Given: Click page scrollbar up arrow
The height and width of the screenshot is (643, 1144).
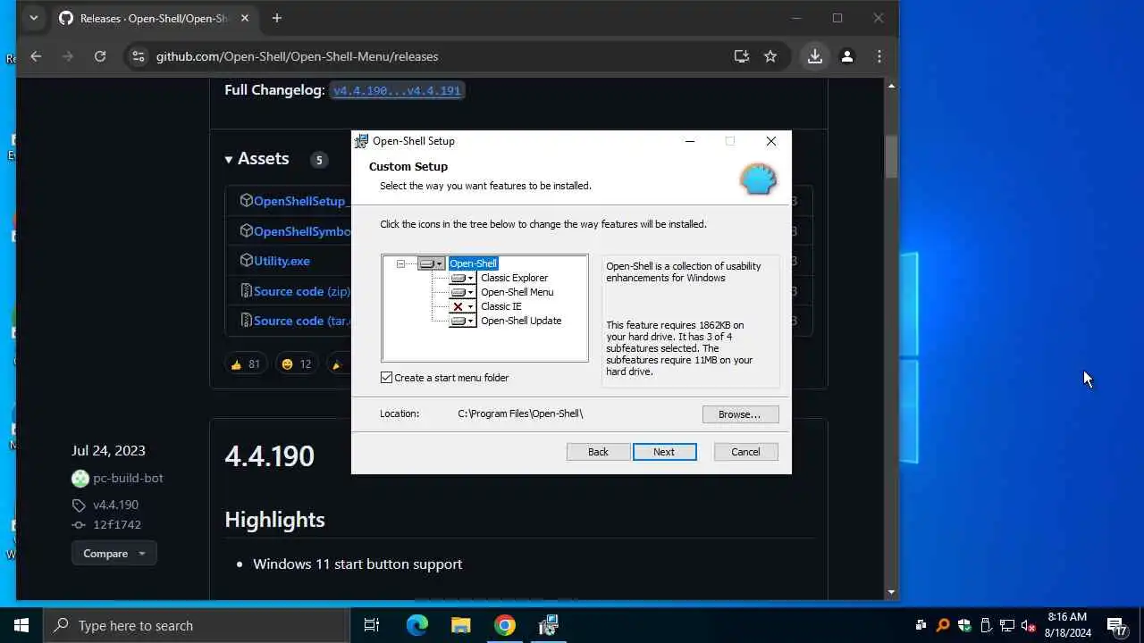Looking at the screenshot, I should 891,86.
